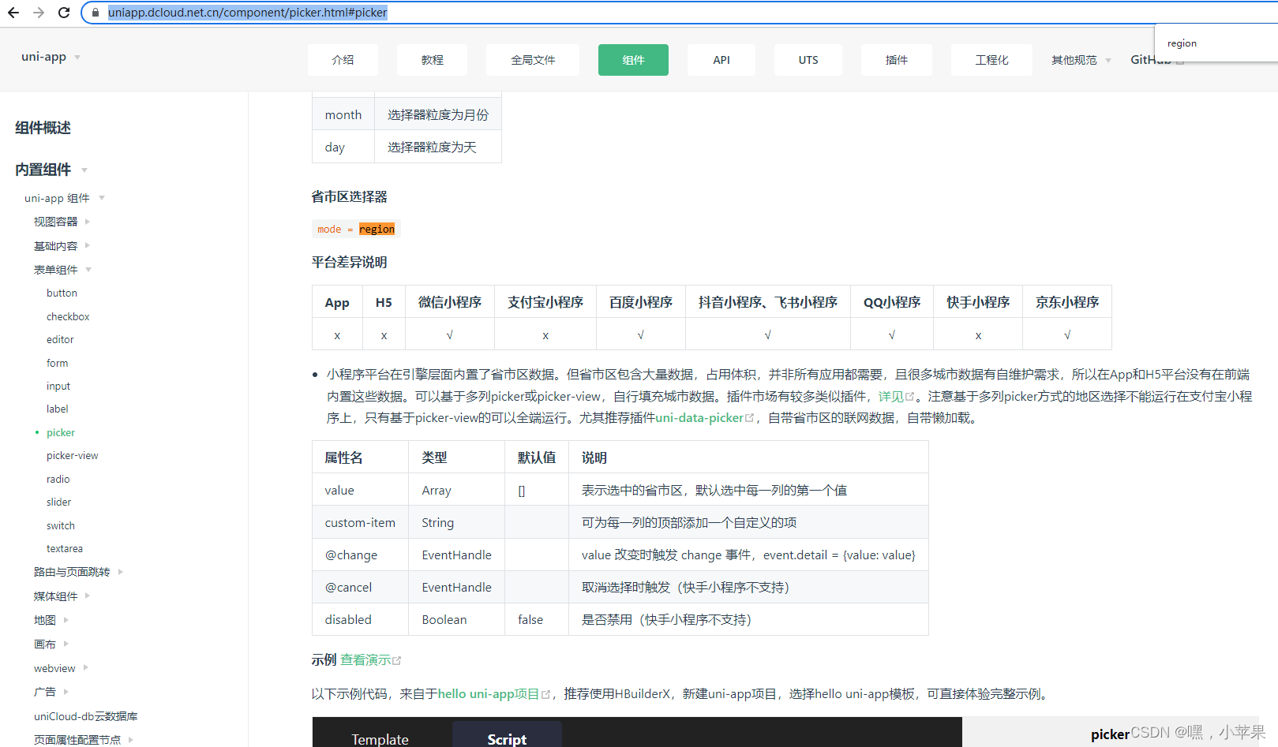Collapse the 表单组件 sidebar group
Screen dimensions: 1278x747
[62, 270]
